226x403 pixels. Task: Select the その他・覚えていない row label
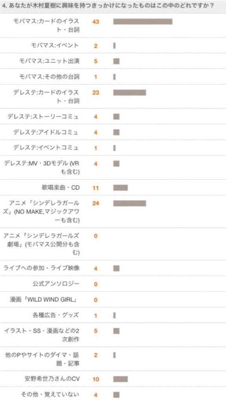[x=50, y=394]
